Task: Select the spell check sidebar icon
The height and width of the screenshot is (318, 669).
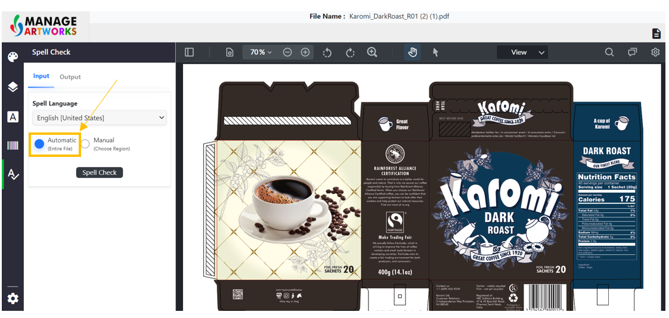Action: tap(13, 174)
